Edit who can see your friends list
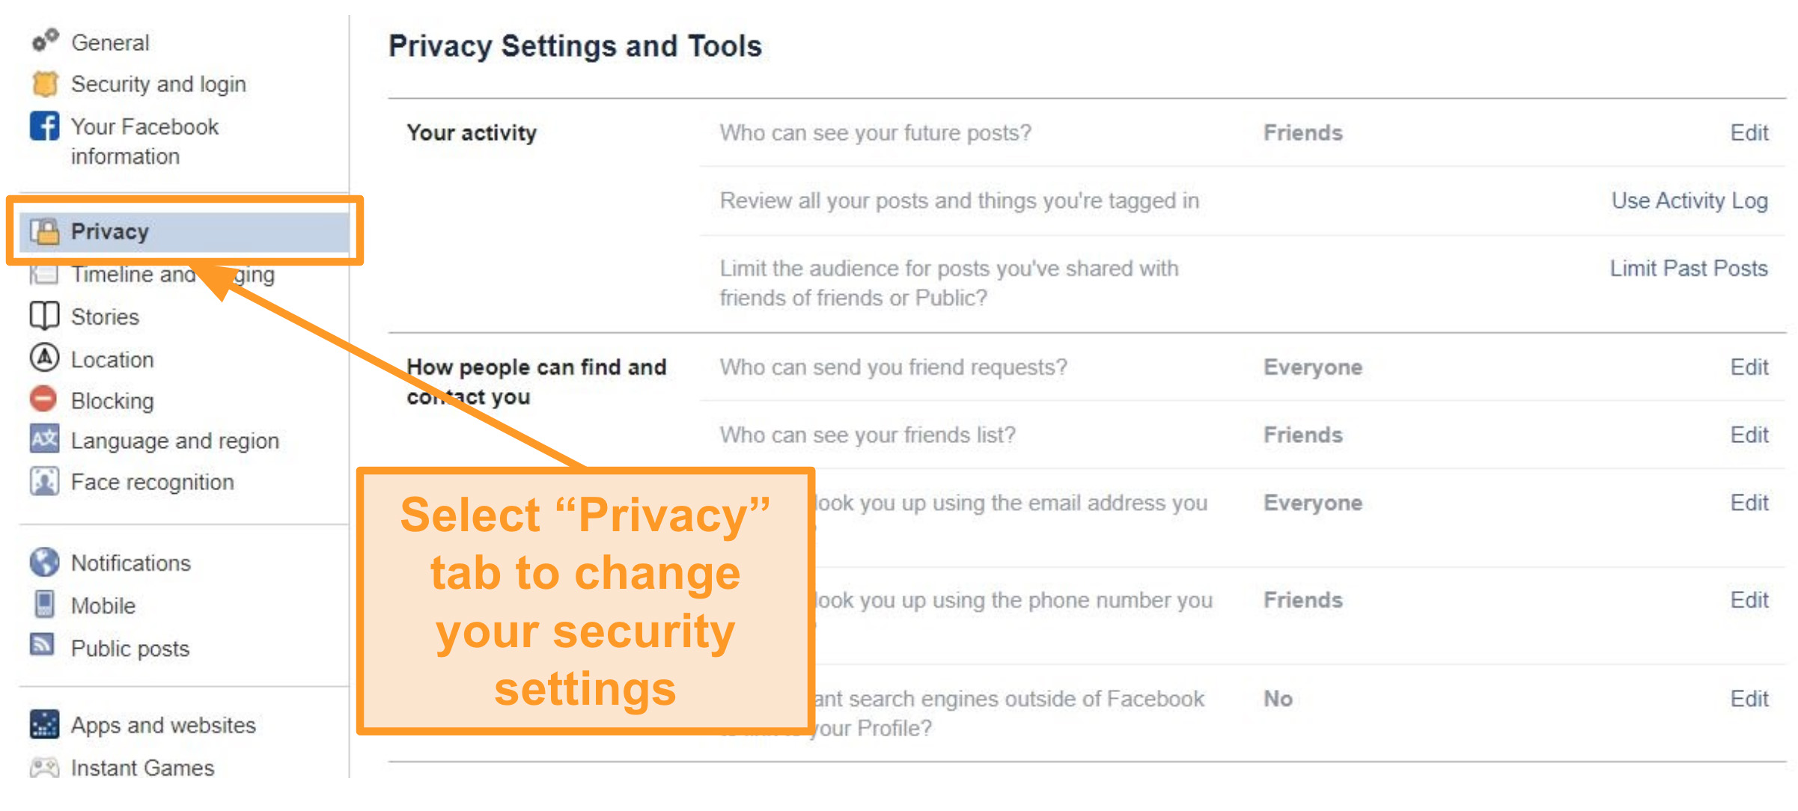This screenshot has height=811, width=1798. (1749, 435)
